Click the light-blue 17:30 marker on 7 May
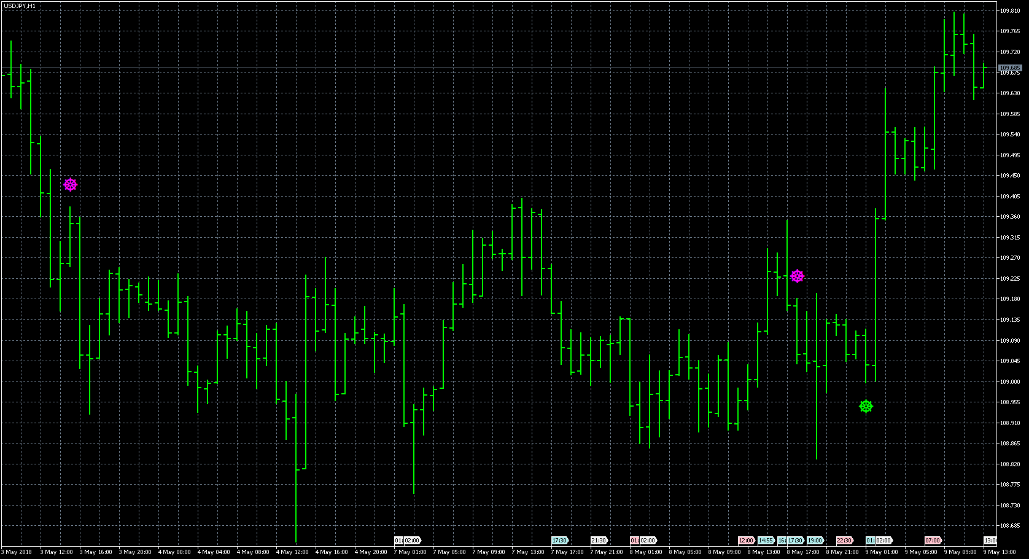This screenshot has width=1029, height=559. [x=560, y=541]
